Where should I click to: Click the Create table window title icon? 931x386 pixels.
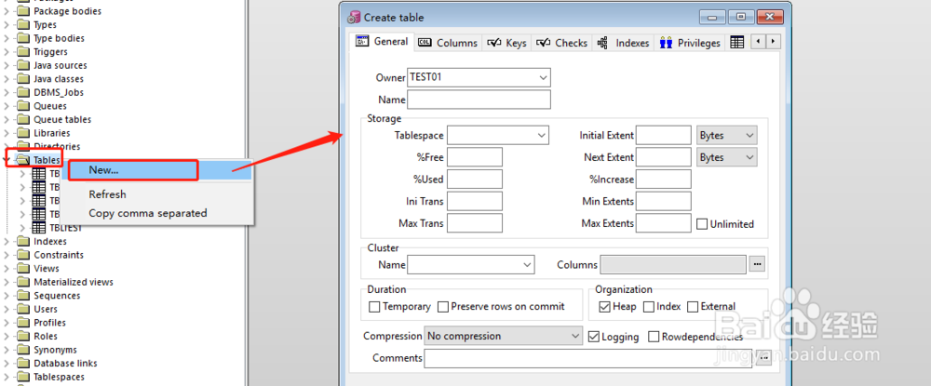click(354, 17)
